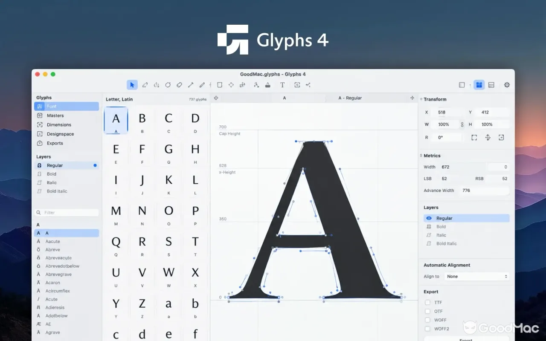Select the arrow selection tool
Image resolution: width=546 pixels, height=341 pixels.
tap(132, 85)
